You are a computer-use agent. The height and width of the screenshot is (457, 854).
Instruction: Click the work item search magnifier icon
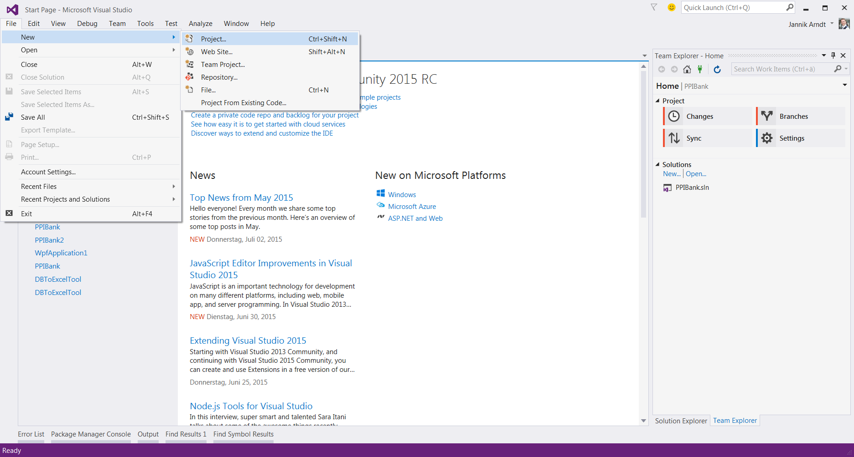838,69
